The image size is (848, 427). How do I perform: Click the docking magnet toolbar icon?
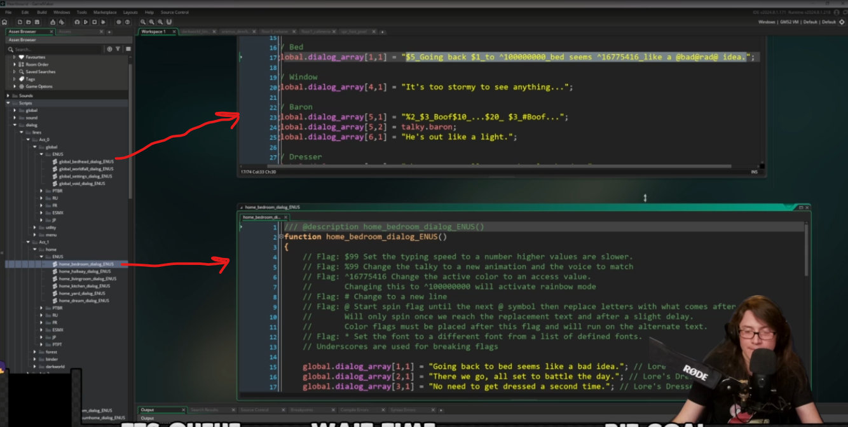(x=169, y=22)
